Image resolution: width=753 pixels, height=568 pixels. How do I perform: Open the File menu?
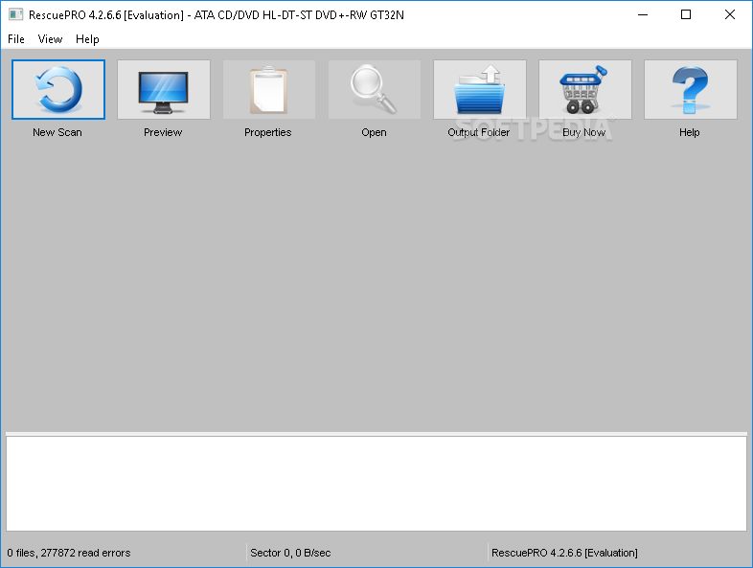pos(16,39)
